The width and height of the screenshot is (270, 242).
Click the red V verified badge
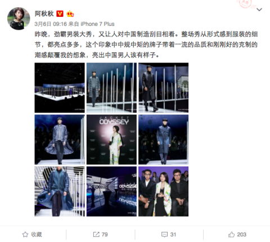click(60, 14)
